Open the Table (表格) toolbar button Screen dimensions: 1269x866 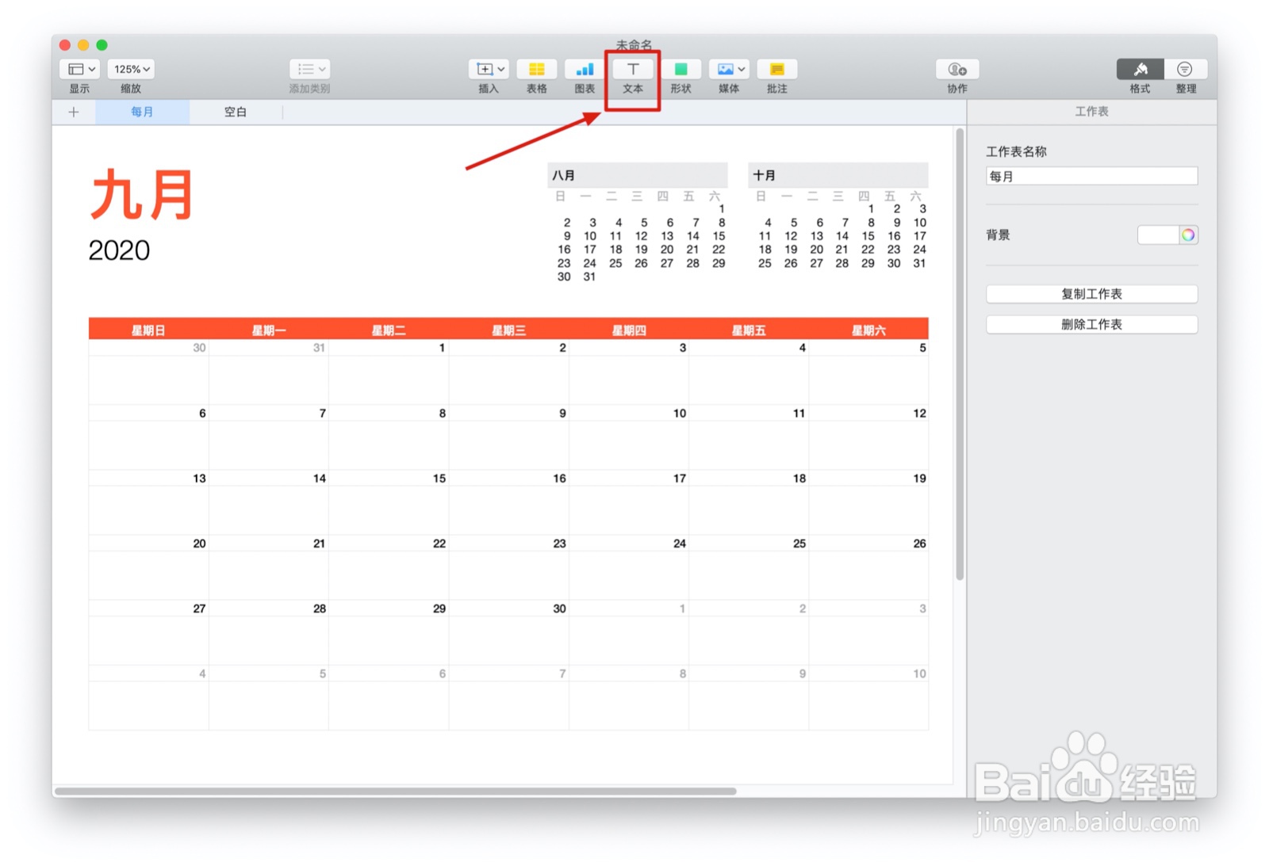(x=536, y=70)
